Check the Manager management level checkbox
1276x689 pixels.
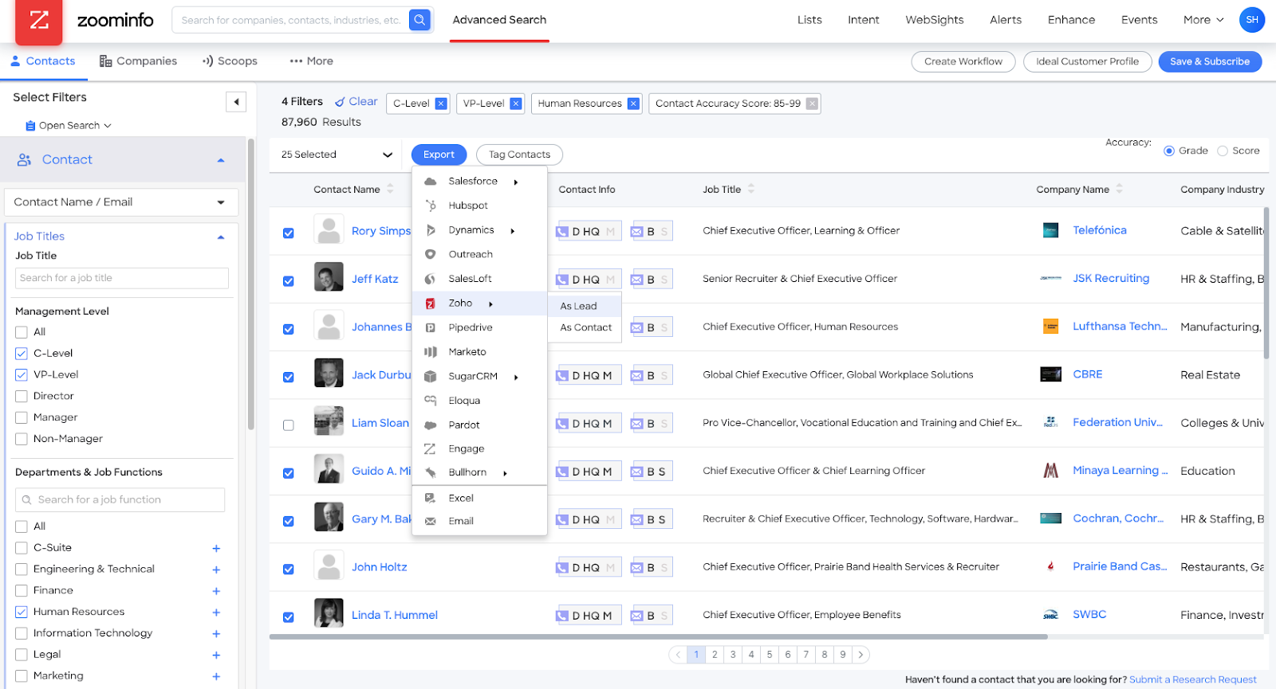pyautogui.click(x=22, y=417)
